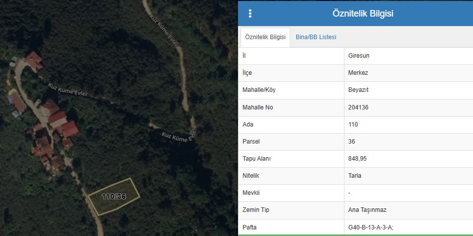Viewport: 473px width, 236px height.
Task: Click the Öznitelik Bilgisi blue header title
Action: pos(363,14)
